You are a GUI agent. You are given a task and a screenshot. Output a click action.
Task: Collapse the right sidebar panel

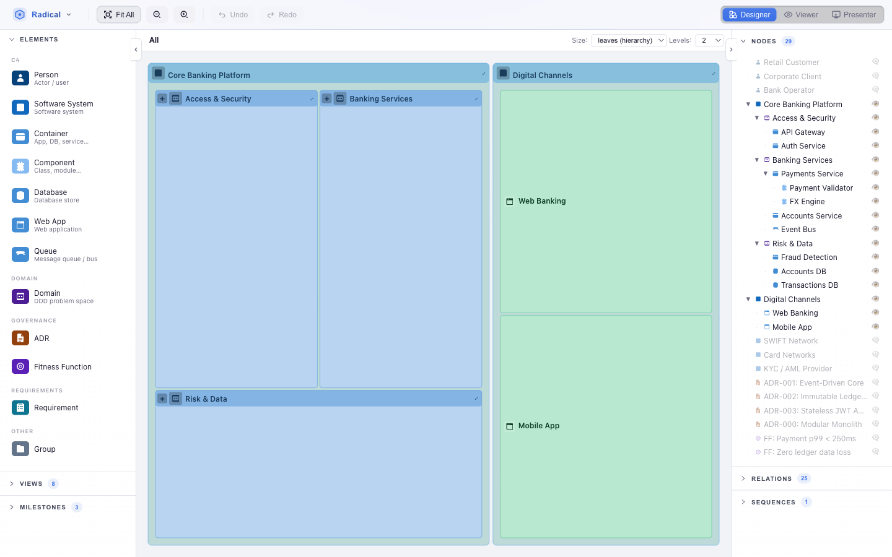click(731, 50)
